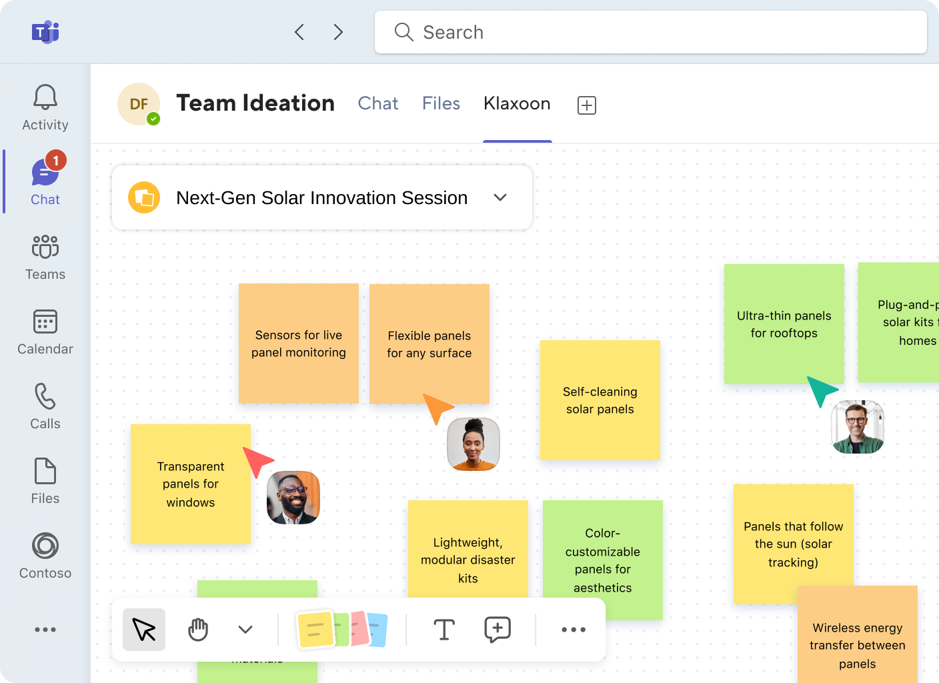Select the Self-cleaning solar panels sticky note

pos(599,400)
